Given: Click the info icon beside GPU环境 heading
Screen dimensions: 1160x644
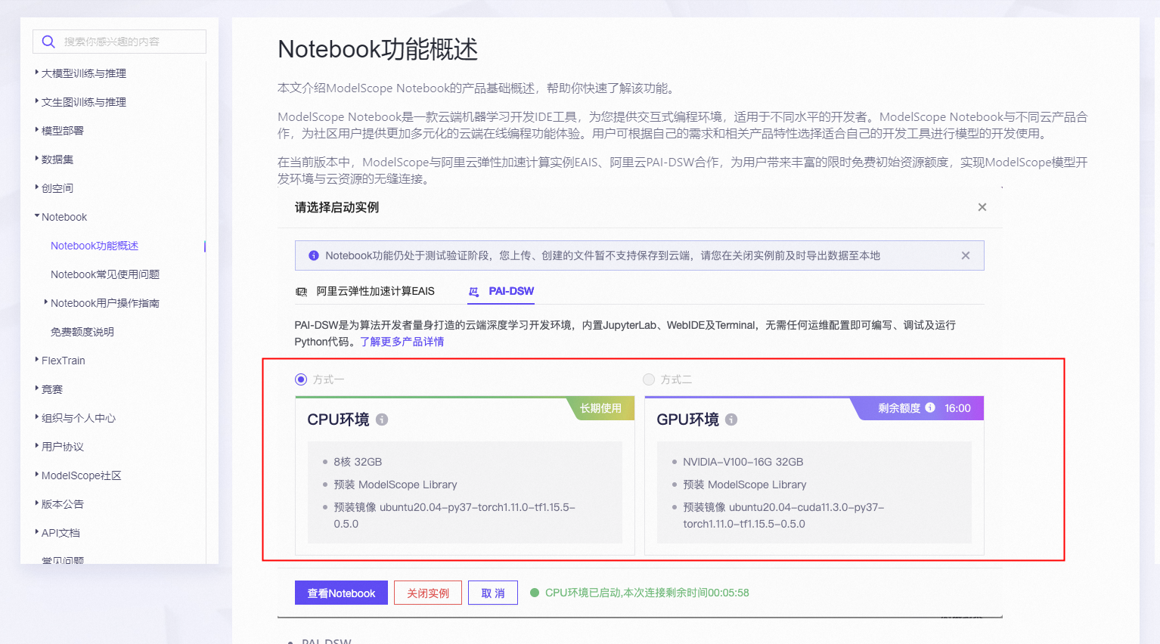Looking at the screenshot, I should coord(731,420).
